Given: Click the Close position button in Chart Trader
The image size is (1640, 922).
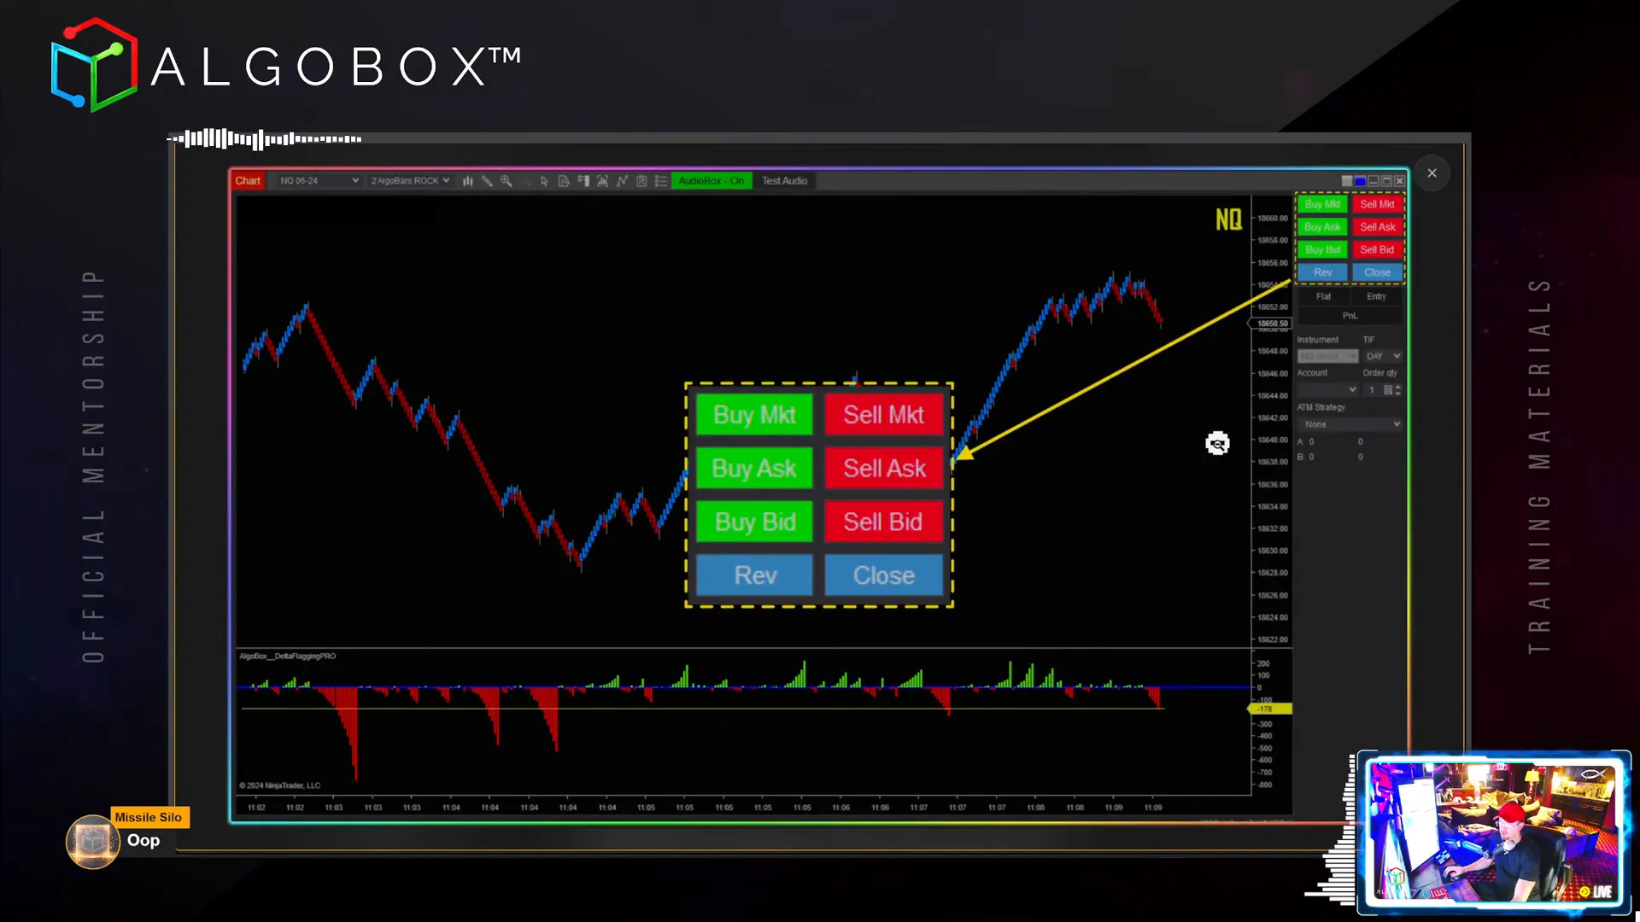Looking at the screenshot, I should [x=1377, y=272].
